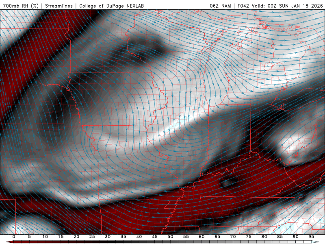Select the 65 tick label on scale
The width and height of the screenshot is (325, 244).
click(x=217, y=237)
